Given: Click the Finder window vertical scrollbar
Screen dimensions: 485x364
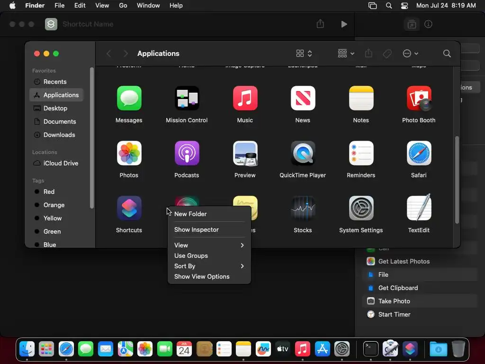Looking at the screenshot, I should click(457, 180).
